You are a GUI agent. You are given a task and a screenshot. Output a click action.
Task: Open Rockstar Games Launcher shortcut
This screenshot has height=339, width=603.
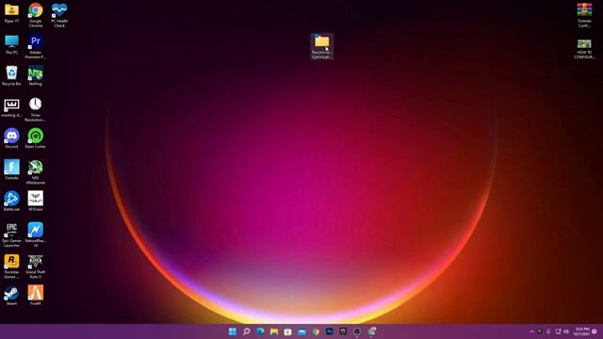(11, 266)
